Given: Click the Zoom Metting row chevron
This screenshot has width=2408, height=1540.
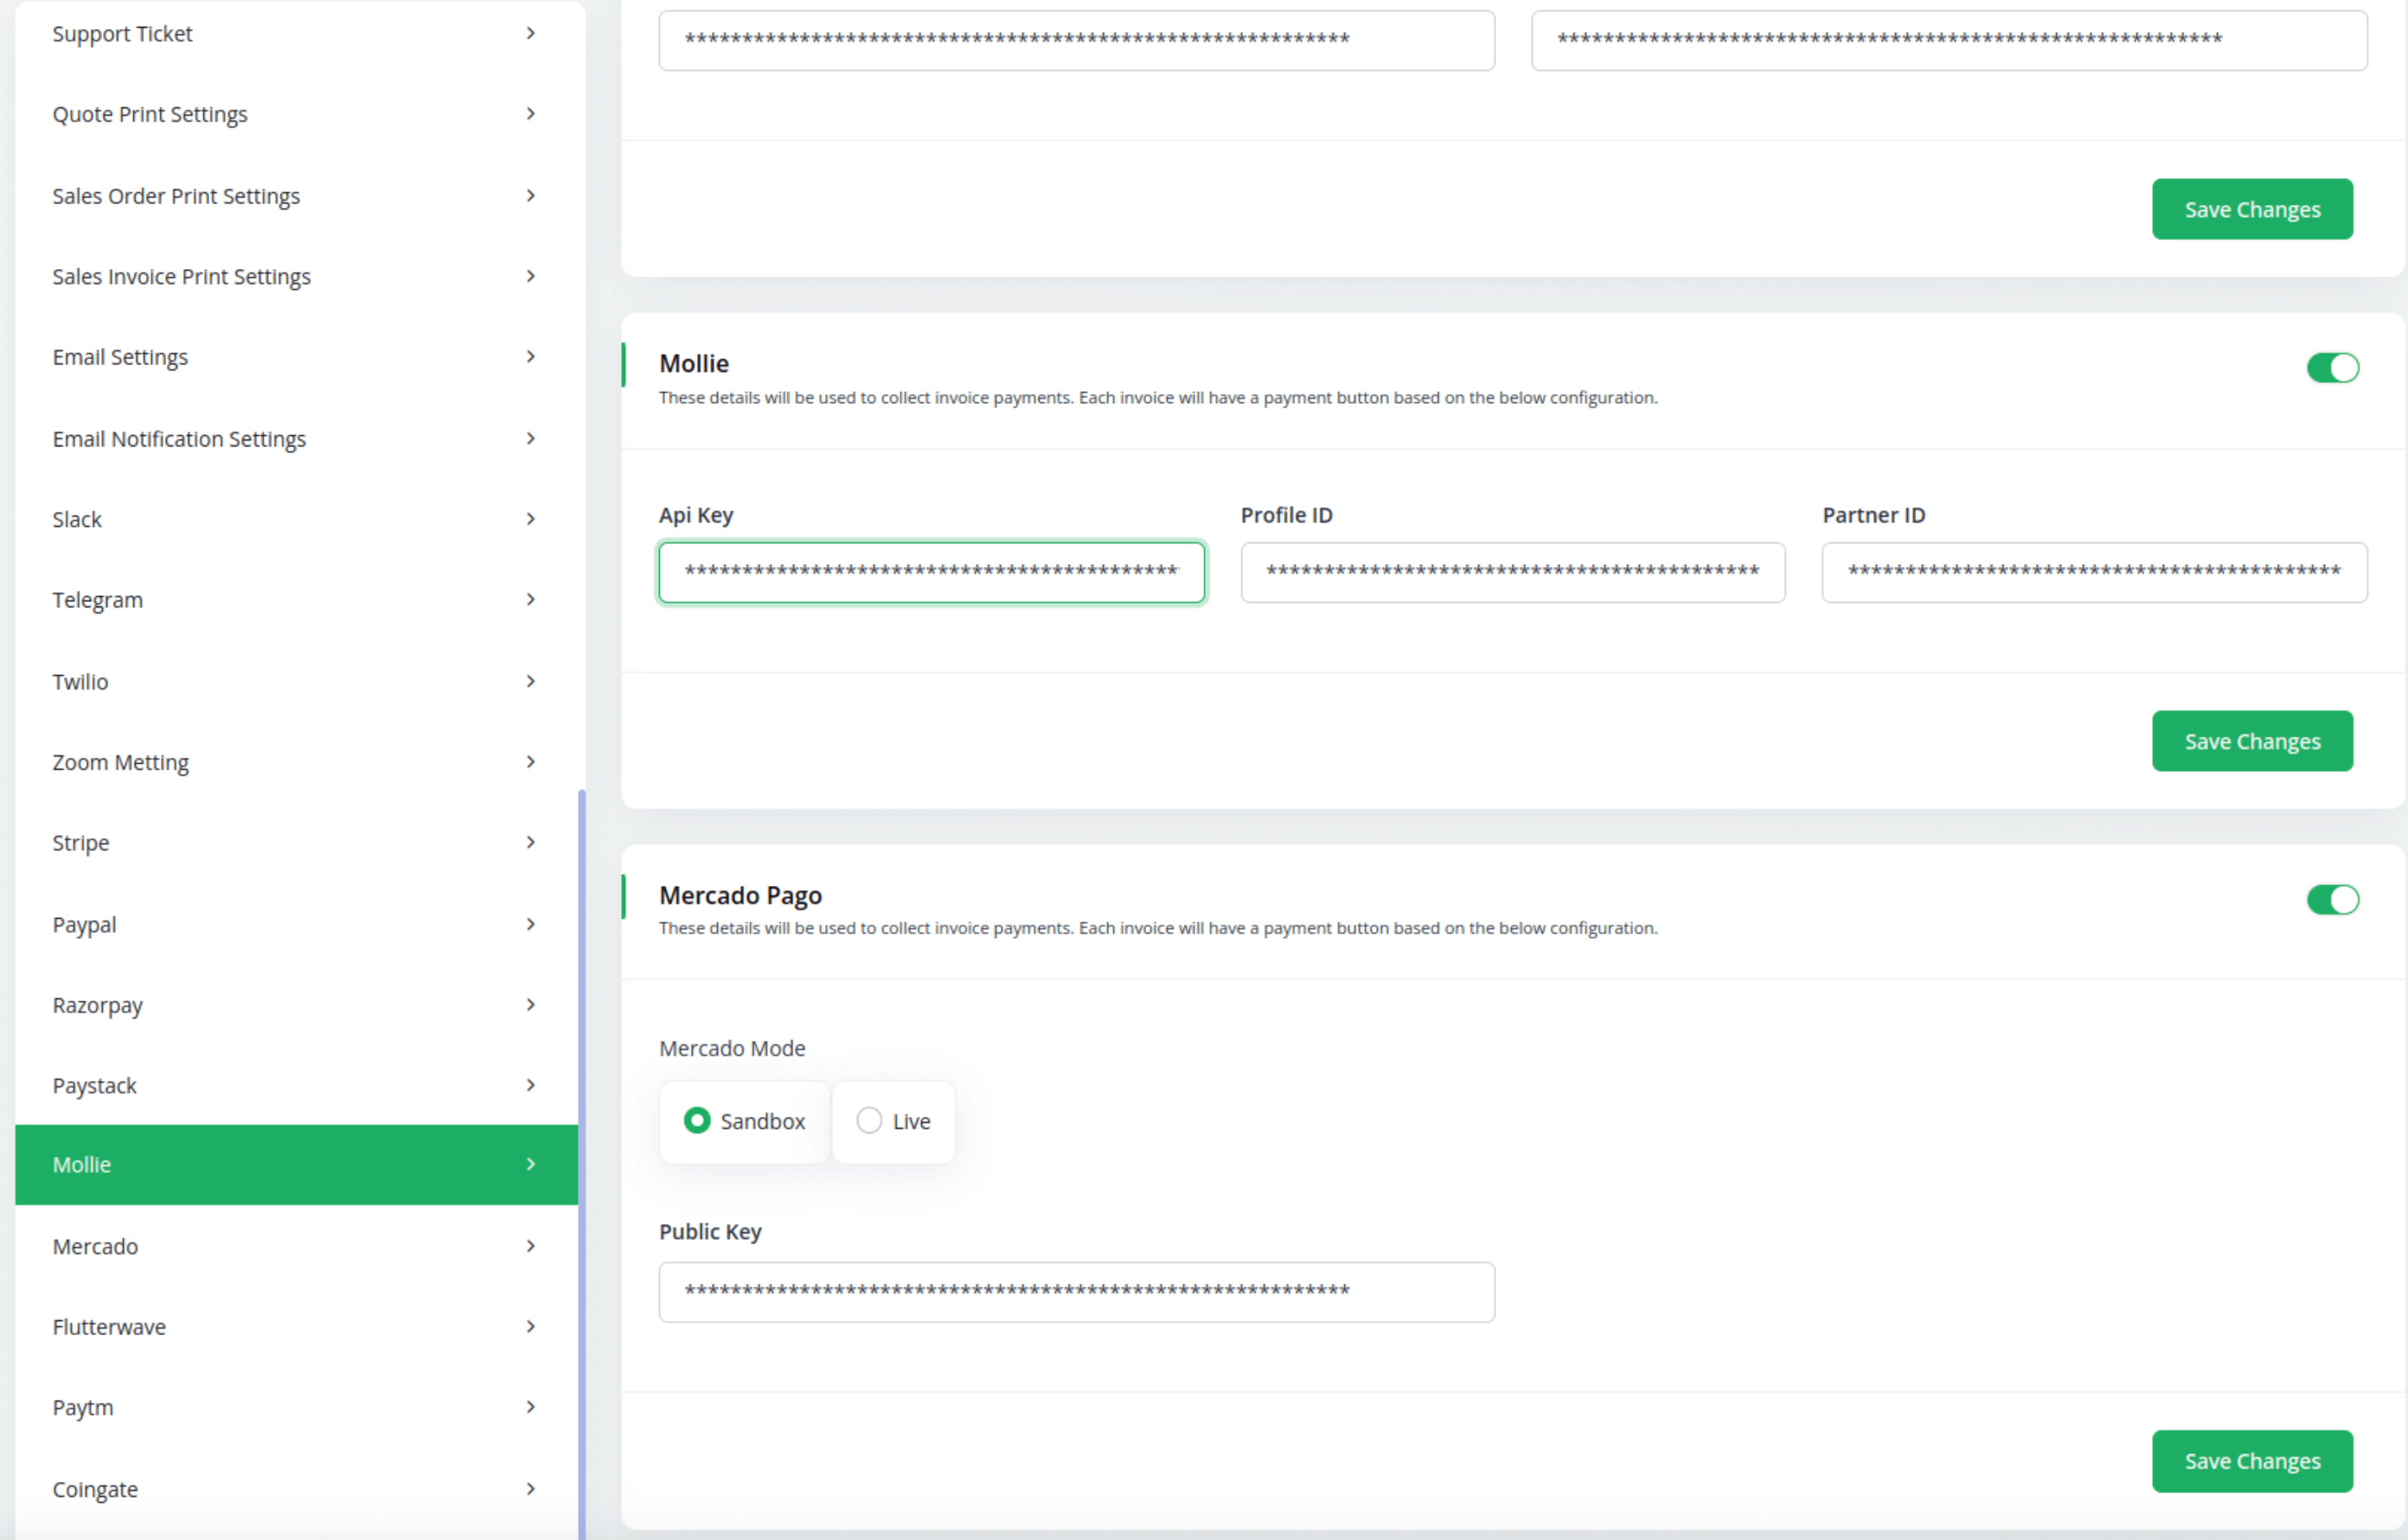Looking at the screenshot, I should coord(531,762).
